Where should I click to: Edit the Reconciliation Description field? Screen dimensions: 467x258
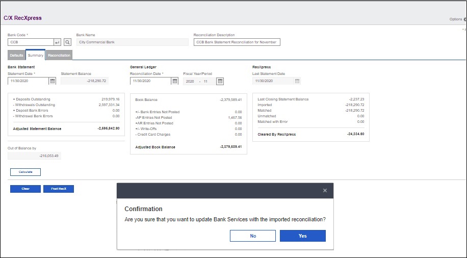coord(237,42)
